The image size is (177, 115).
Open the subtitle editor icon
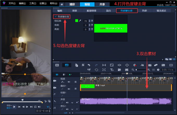(163, 65)
